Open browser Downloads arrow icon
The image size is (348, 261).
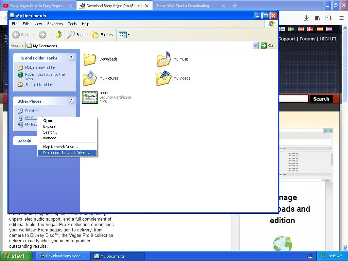coord(306,18)
